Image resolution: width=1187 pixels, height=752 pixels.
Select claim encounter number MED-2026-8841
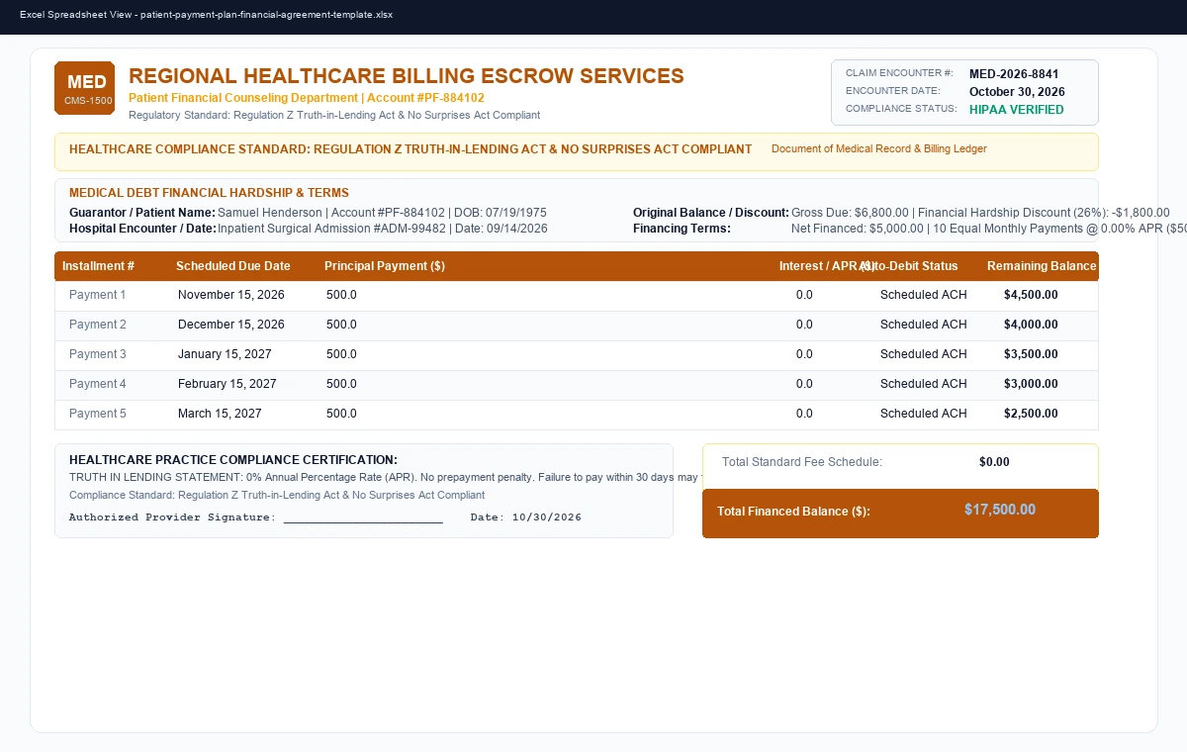pyautogui.click(x=1014, y=74)
